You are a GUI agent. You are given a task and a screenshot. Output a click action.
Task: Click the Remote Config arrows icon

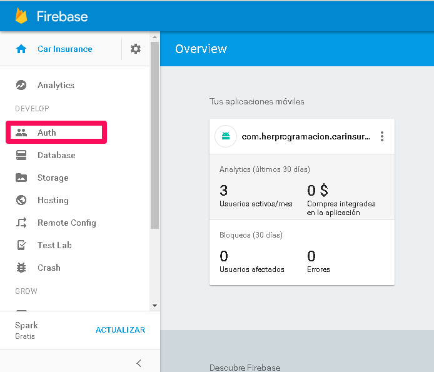(21, 223)
